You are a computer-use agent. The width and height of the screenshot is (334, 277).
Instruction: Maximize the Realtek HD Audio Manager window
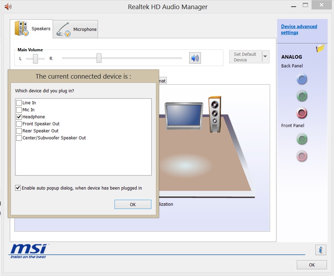tap(305, 5)
